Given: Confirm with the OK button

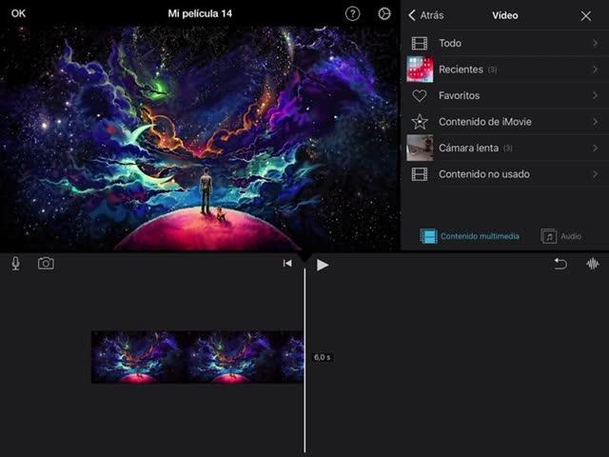Looking at the screenshot, I should pyautogui.click(x=18, y=13).
